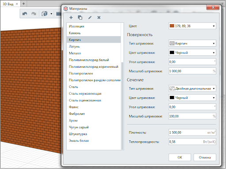Select Поливинилхлорид коричневый material
This screenshot has width=226, height=169.
pos(94,67)
